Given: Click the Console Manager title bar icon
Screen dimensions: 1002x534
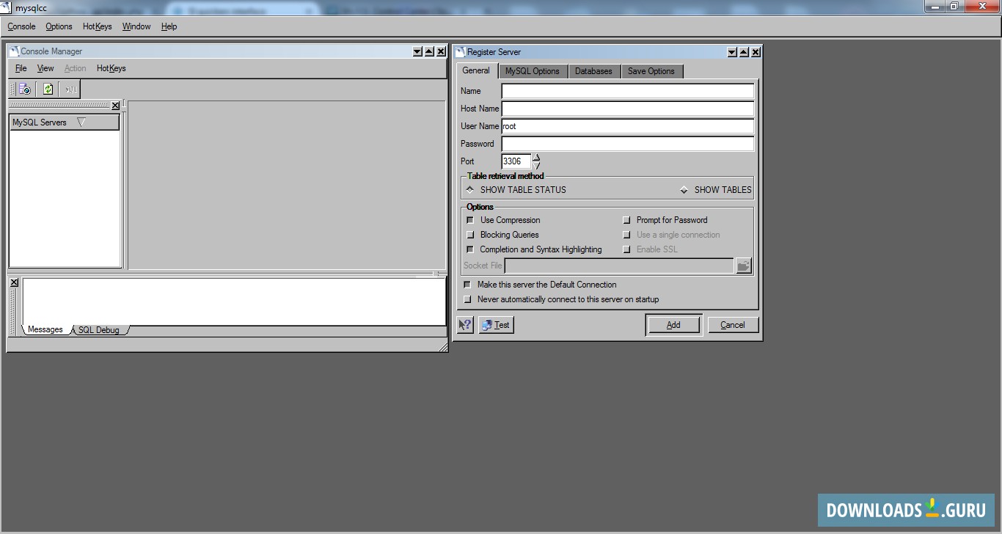Looking at the screenshot, I should point(14,51).
